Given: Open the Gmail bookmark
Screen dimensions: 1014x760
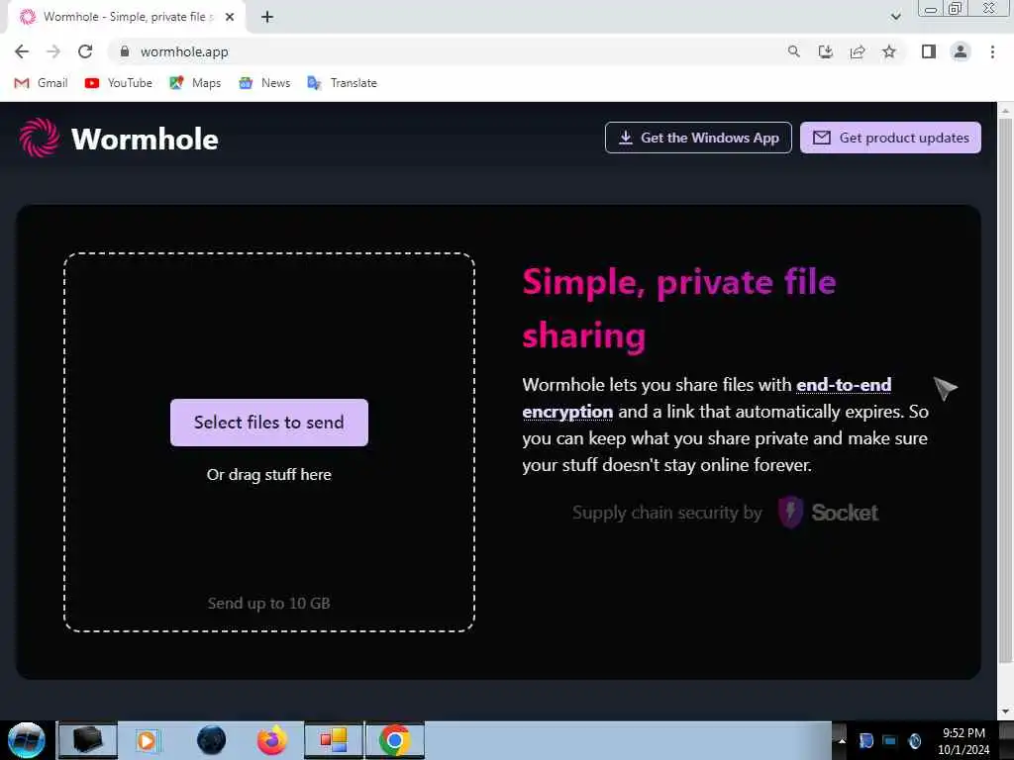Looking at the screenshot, I should (x=41, y=83).
